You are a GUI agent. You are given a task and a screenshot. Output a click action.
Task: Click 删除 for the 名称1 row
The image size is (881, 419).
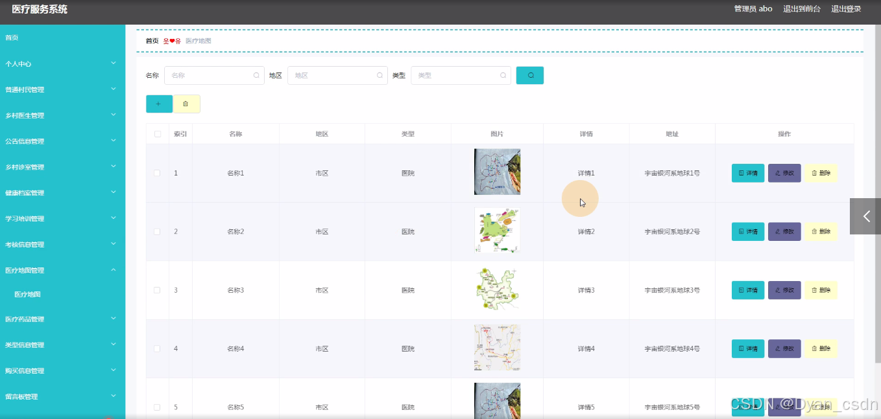click(821, 174)
